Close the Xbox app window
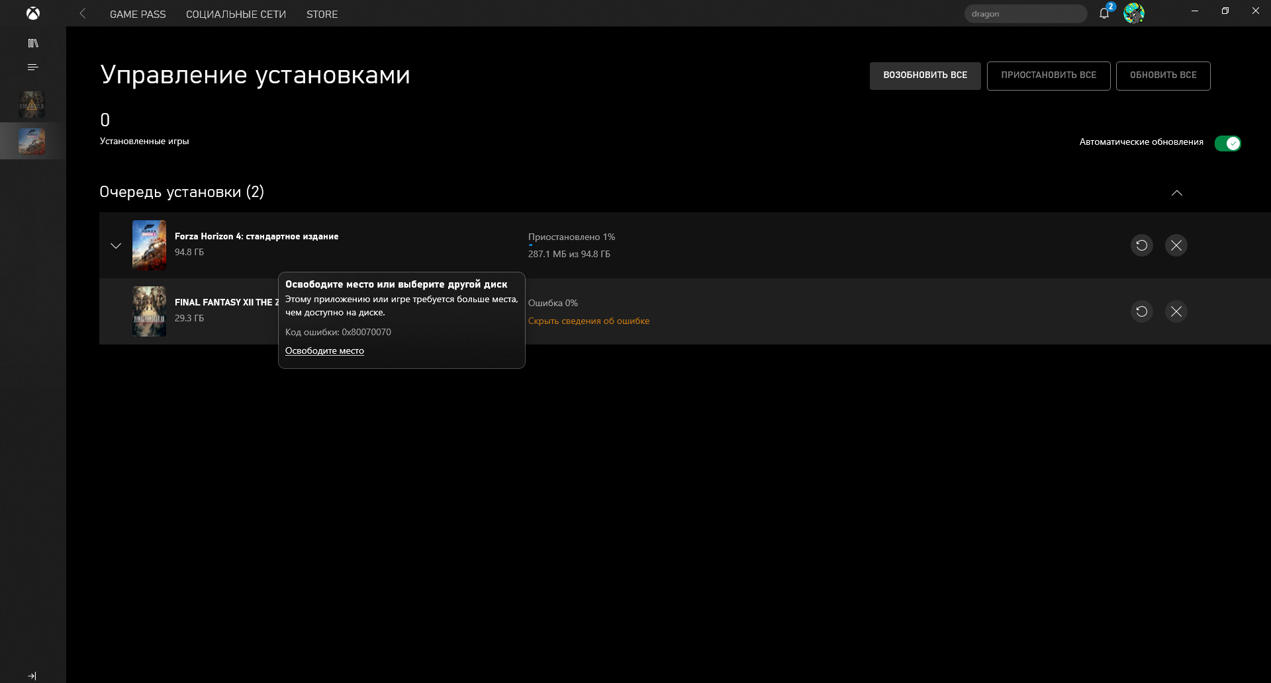The width and height of the screenshot is (1271, 683). point(1256,11)
